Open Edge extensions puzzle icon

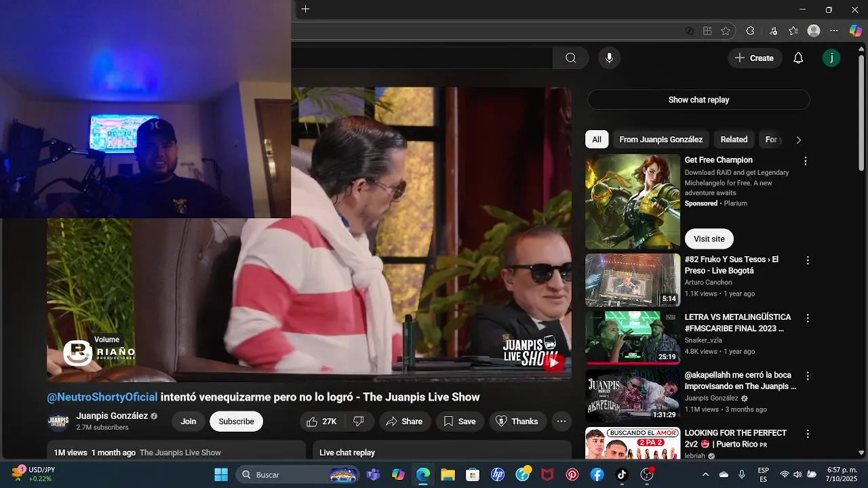click(750, 30)
